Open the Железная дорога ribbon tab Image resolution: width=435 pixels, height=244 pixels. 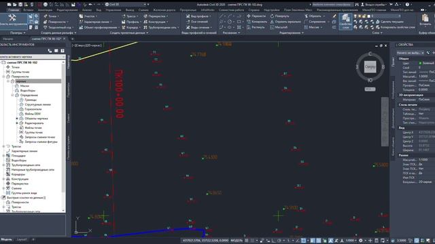[164, 10]
